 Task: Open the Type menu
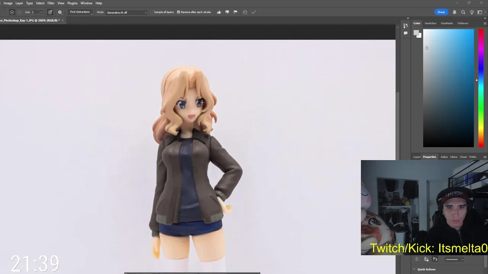(x=29, y=3)
